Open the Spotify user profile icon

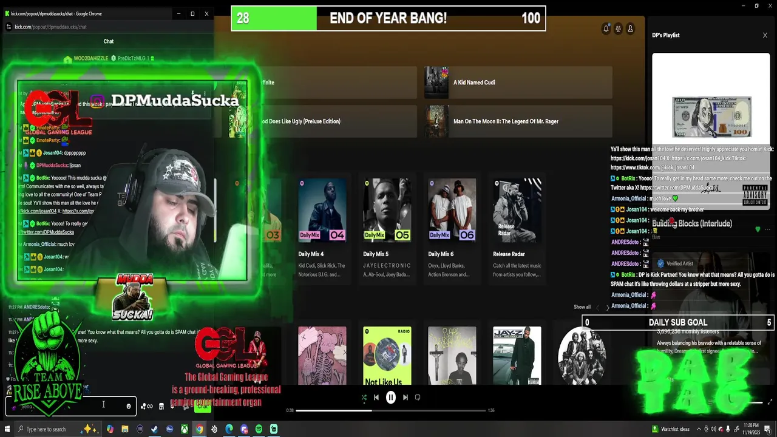click(x=630, y=29)
